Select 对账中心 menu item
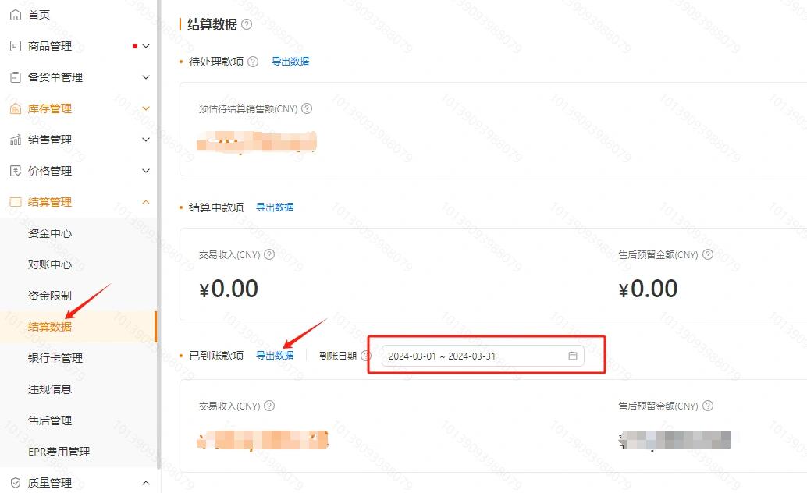This screenshot has height=493, width=807. 50,264
